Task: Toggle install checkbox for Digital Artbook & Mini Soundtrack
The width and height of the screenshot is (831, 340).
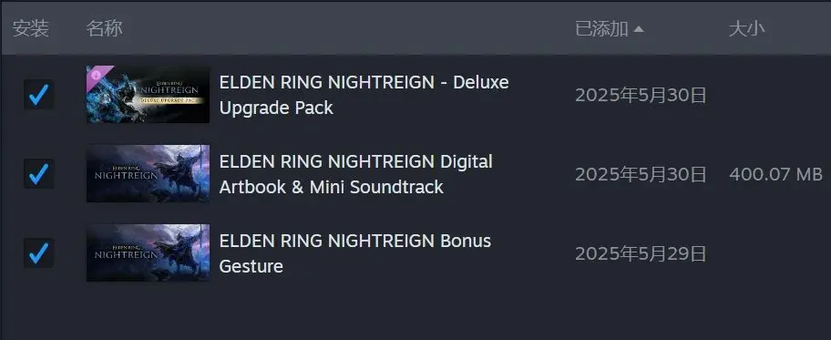Action: (38, 173)
